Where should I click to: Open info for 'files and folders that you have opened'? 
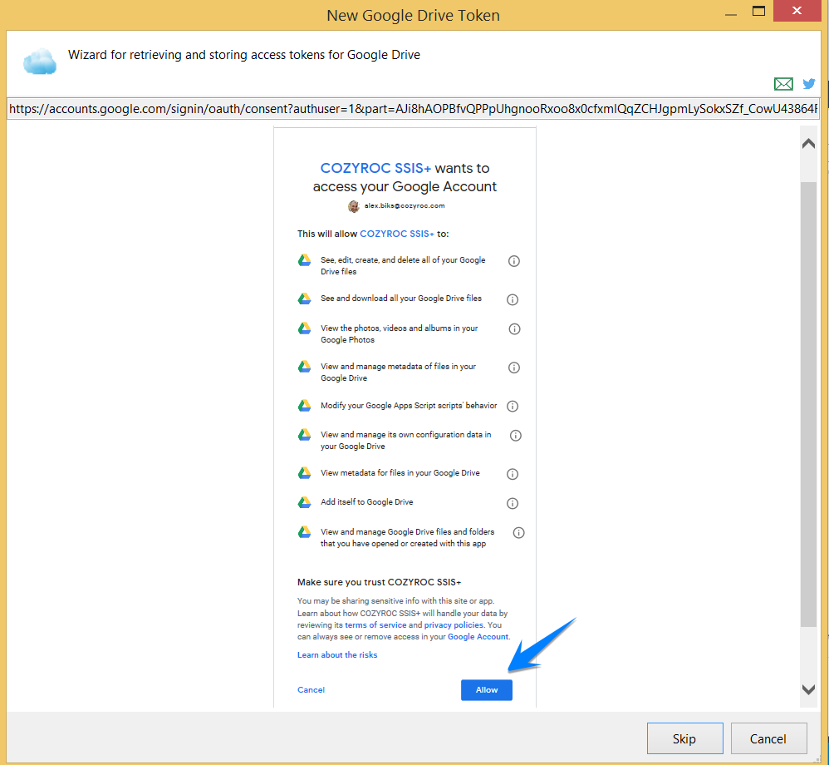point(518,532)
